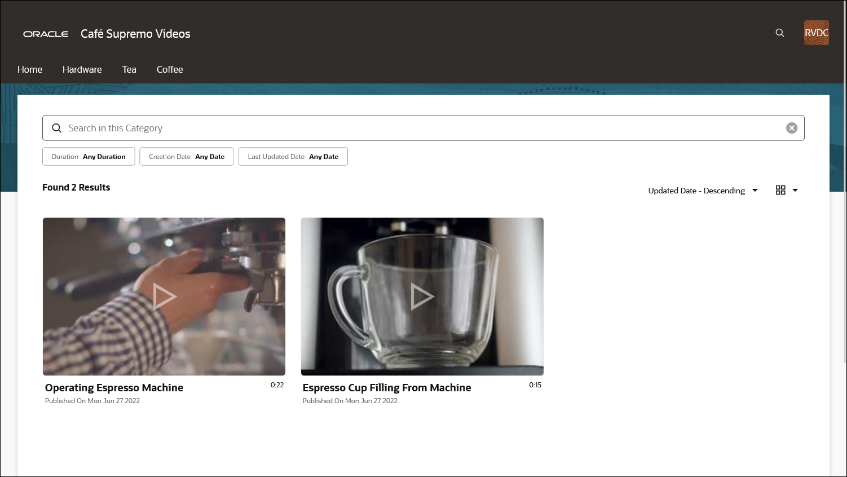Open the Espresso Cup Filling From Machine link

click(387, 387)
